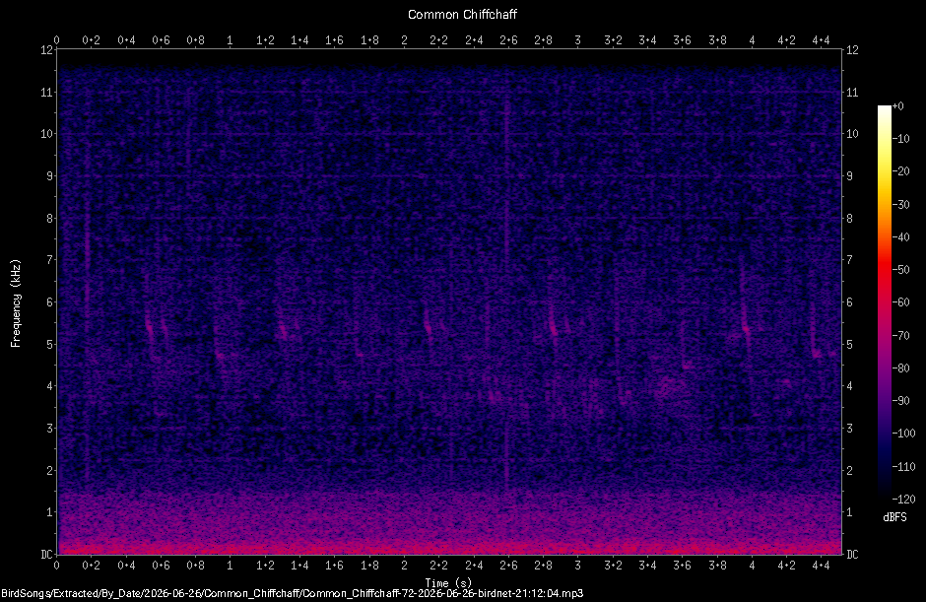Click '12' tick on right frequency axis
The height and width of the screenshot is (602, 926).
(852, 50)
